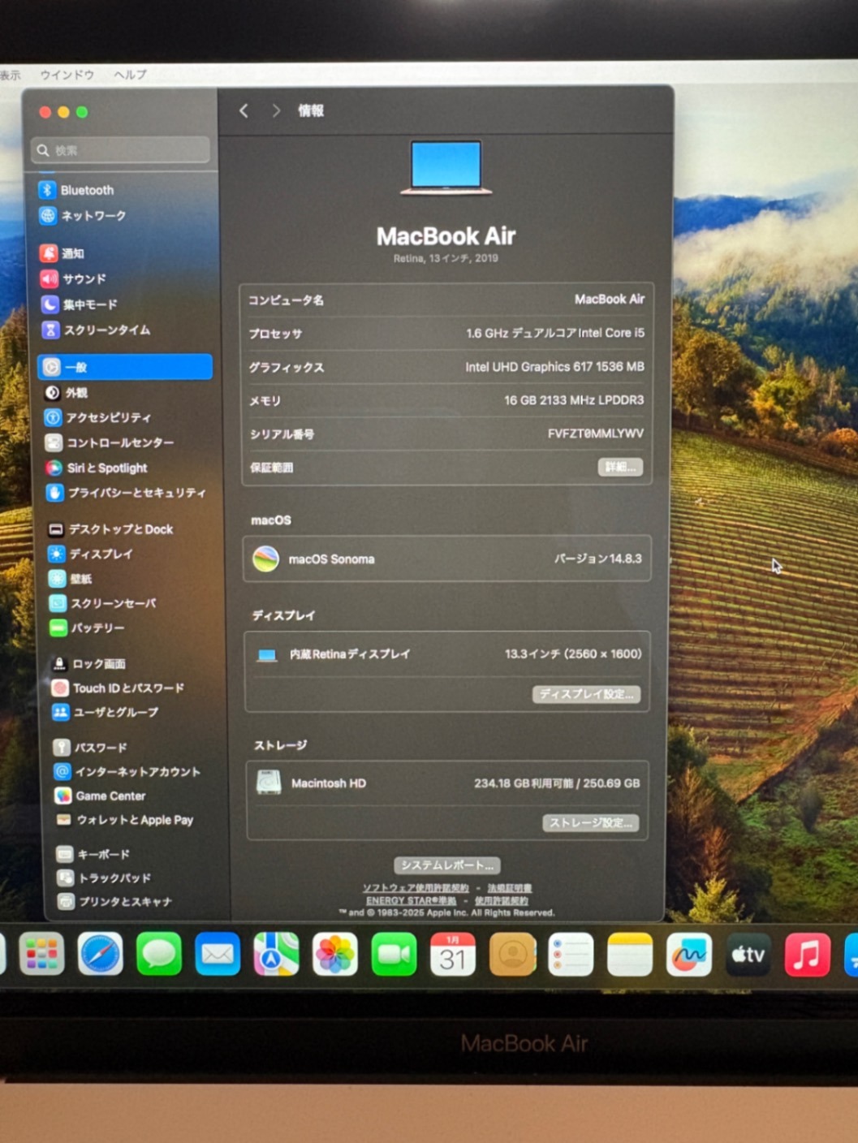858x1143 pixels.
Task: Open Calendar from the Dock
Action: coord(453,954)
